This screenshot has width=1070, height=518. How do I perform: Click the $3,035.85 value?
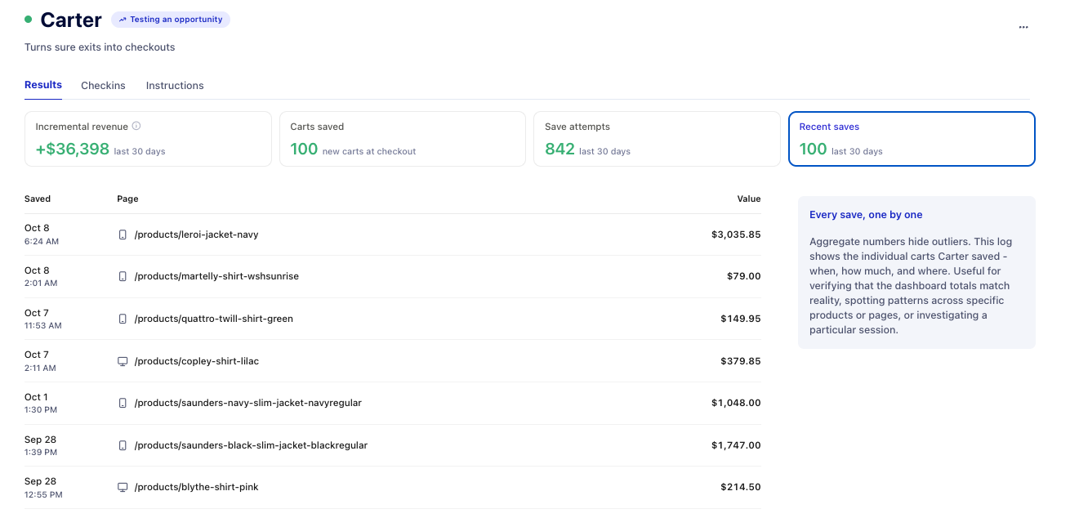(736, 234)
